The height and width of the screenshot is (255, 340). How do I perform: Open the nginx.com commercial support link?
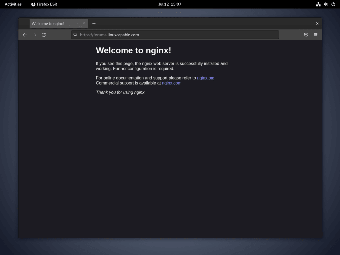pyautogui.click(x=172, y=83)
